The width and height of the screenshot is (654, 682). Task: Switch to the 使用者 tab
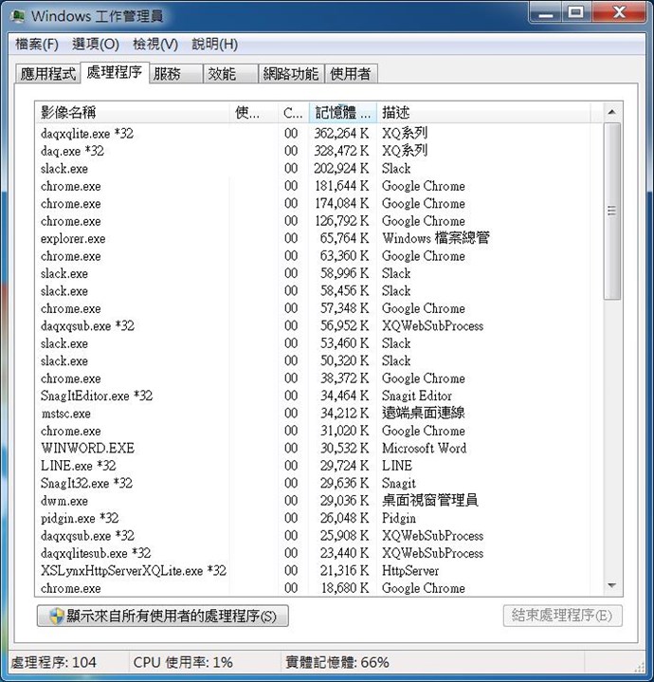350,74
